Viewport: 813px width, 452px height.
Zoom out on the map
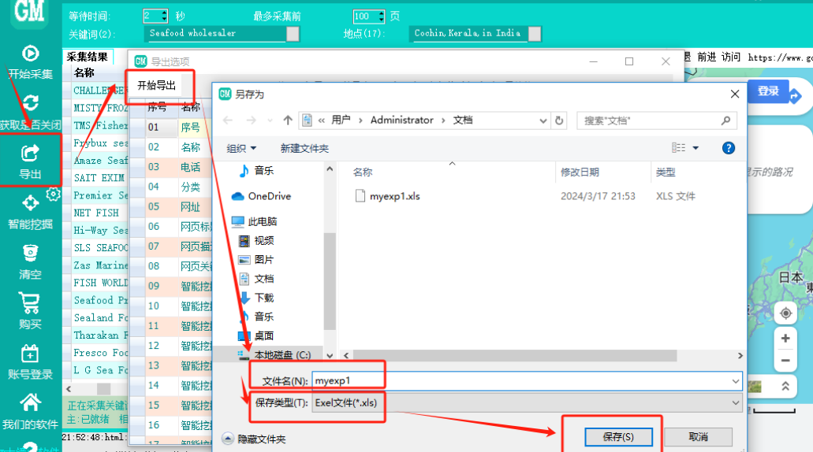[785, 361]
